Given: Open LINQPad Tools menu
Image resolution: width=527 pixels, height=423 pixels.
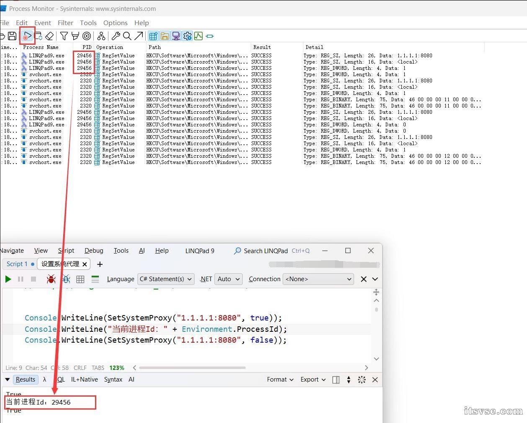Looking at the screenshot, I should (x=121, y=251).
